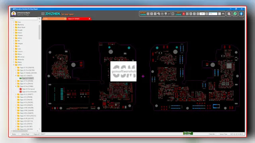The width and height of the screenshot is (255, 143).
Task: Click the Filter input above the brand tree
Action: (x=24, y=19)
